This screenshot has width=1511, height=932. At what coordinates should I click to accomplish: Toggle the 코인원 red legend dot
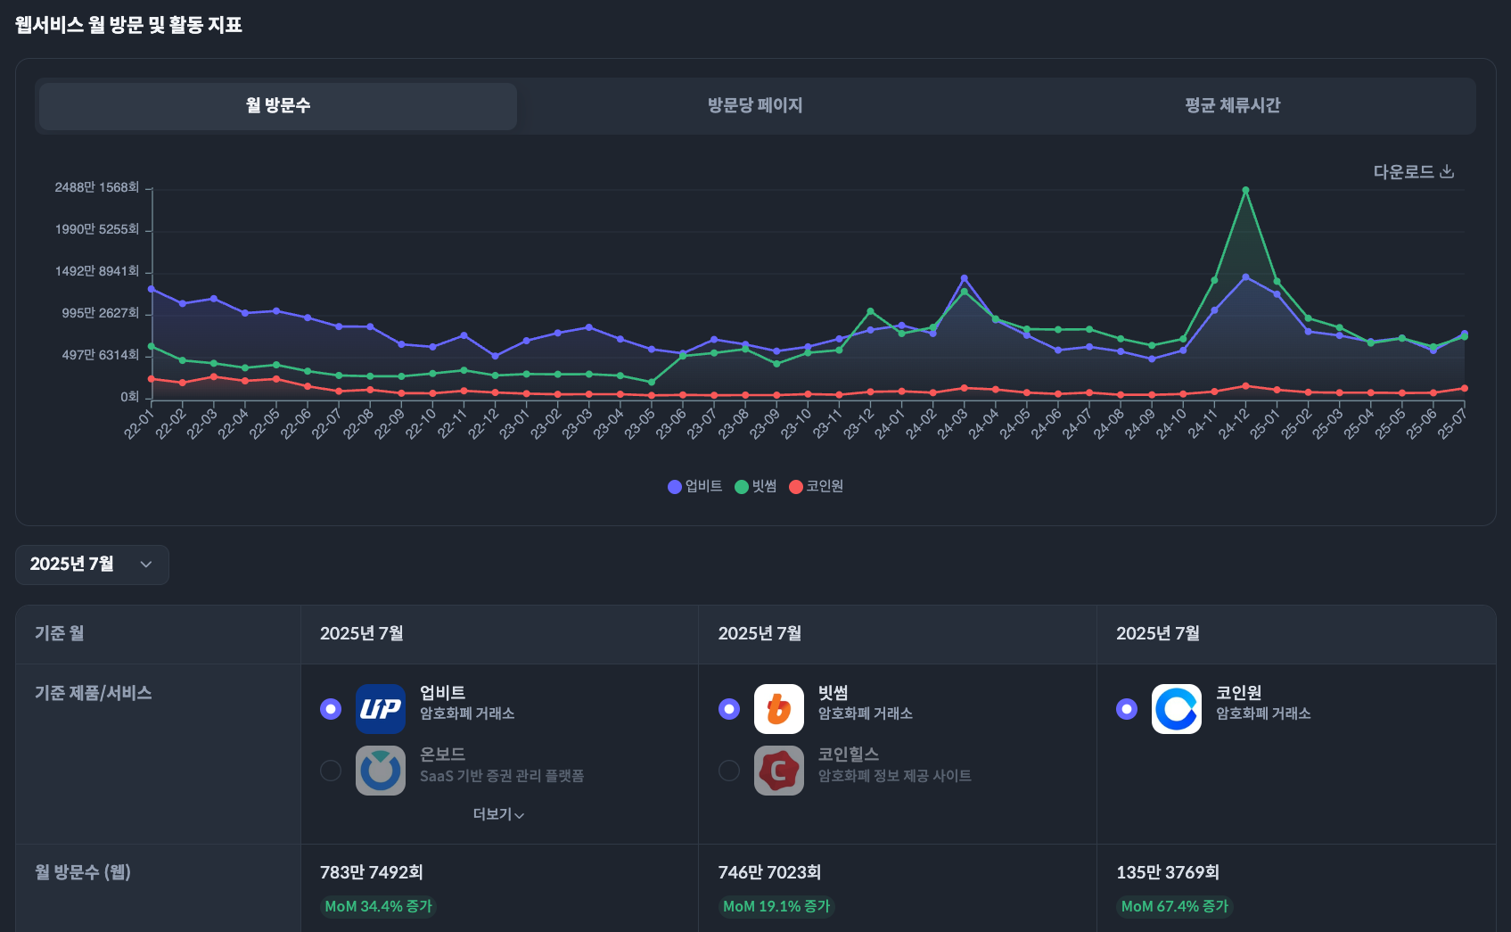[796, 486]
